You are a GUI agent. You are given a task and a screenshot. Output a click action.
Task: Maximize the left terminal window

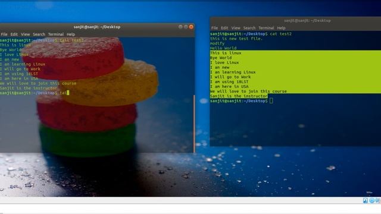point(186,27)
